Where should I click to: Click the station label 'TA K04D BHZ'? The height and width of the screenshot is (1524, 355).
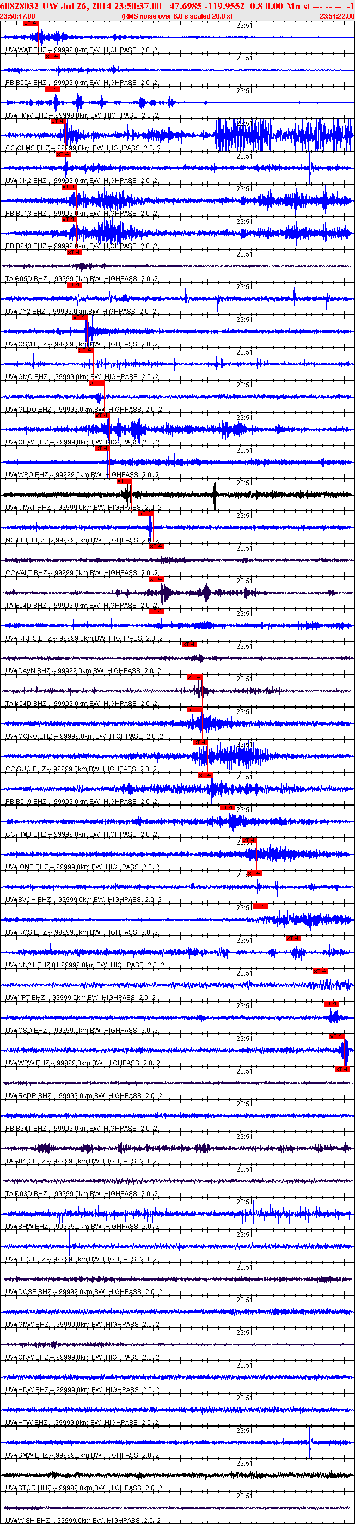pos(26,703)
